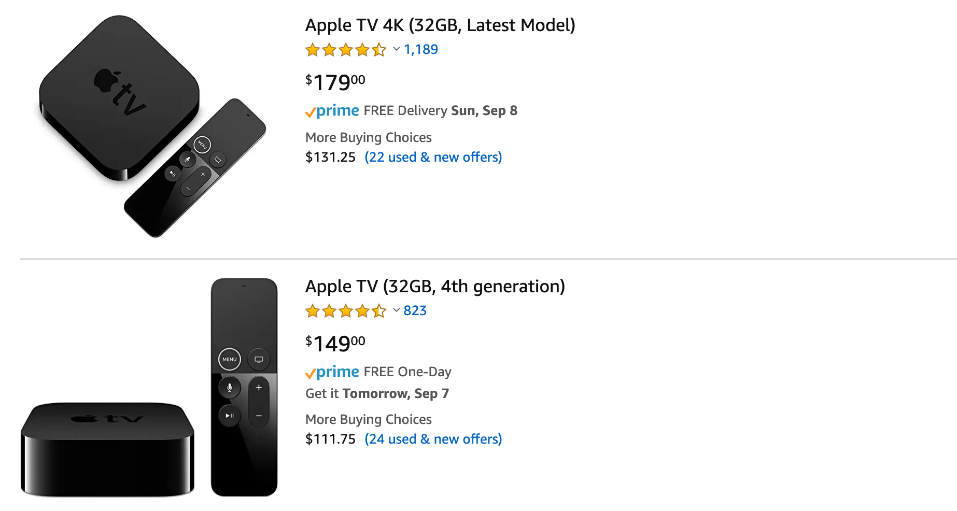Open the 823 customer reviews

[x=415, y=310]
